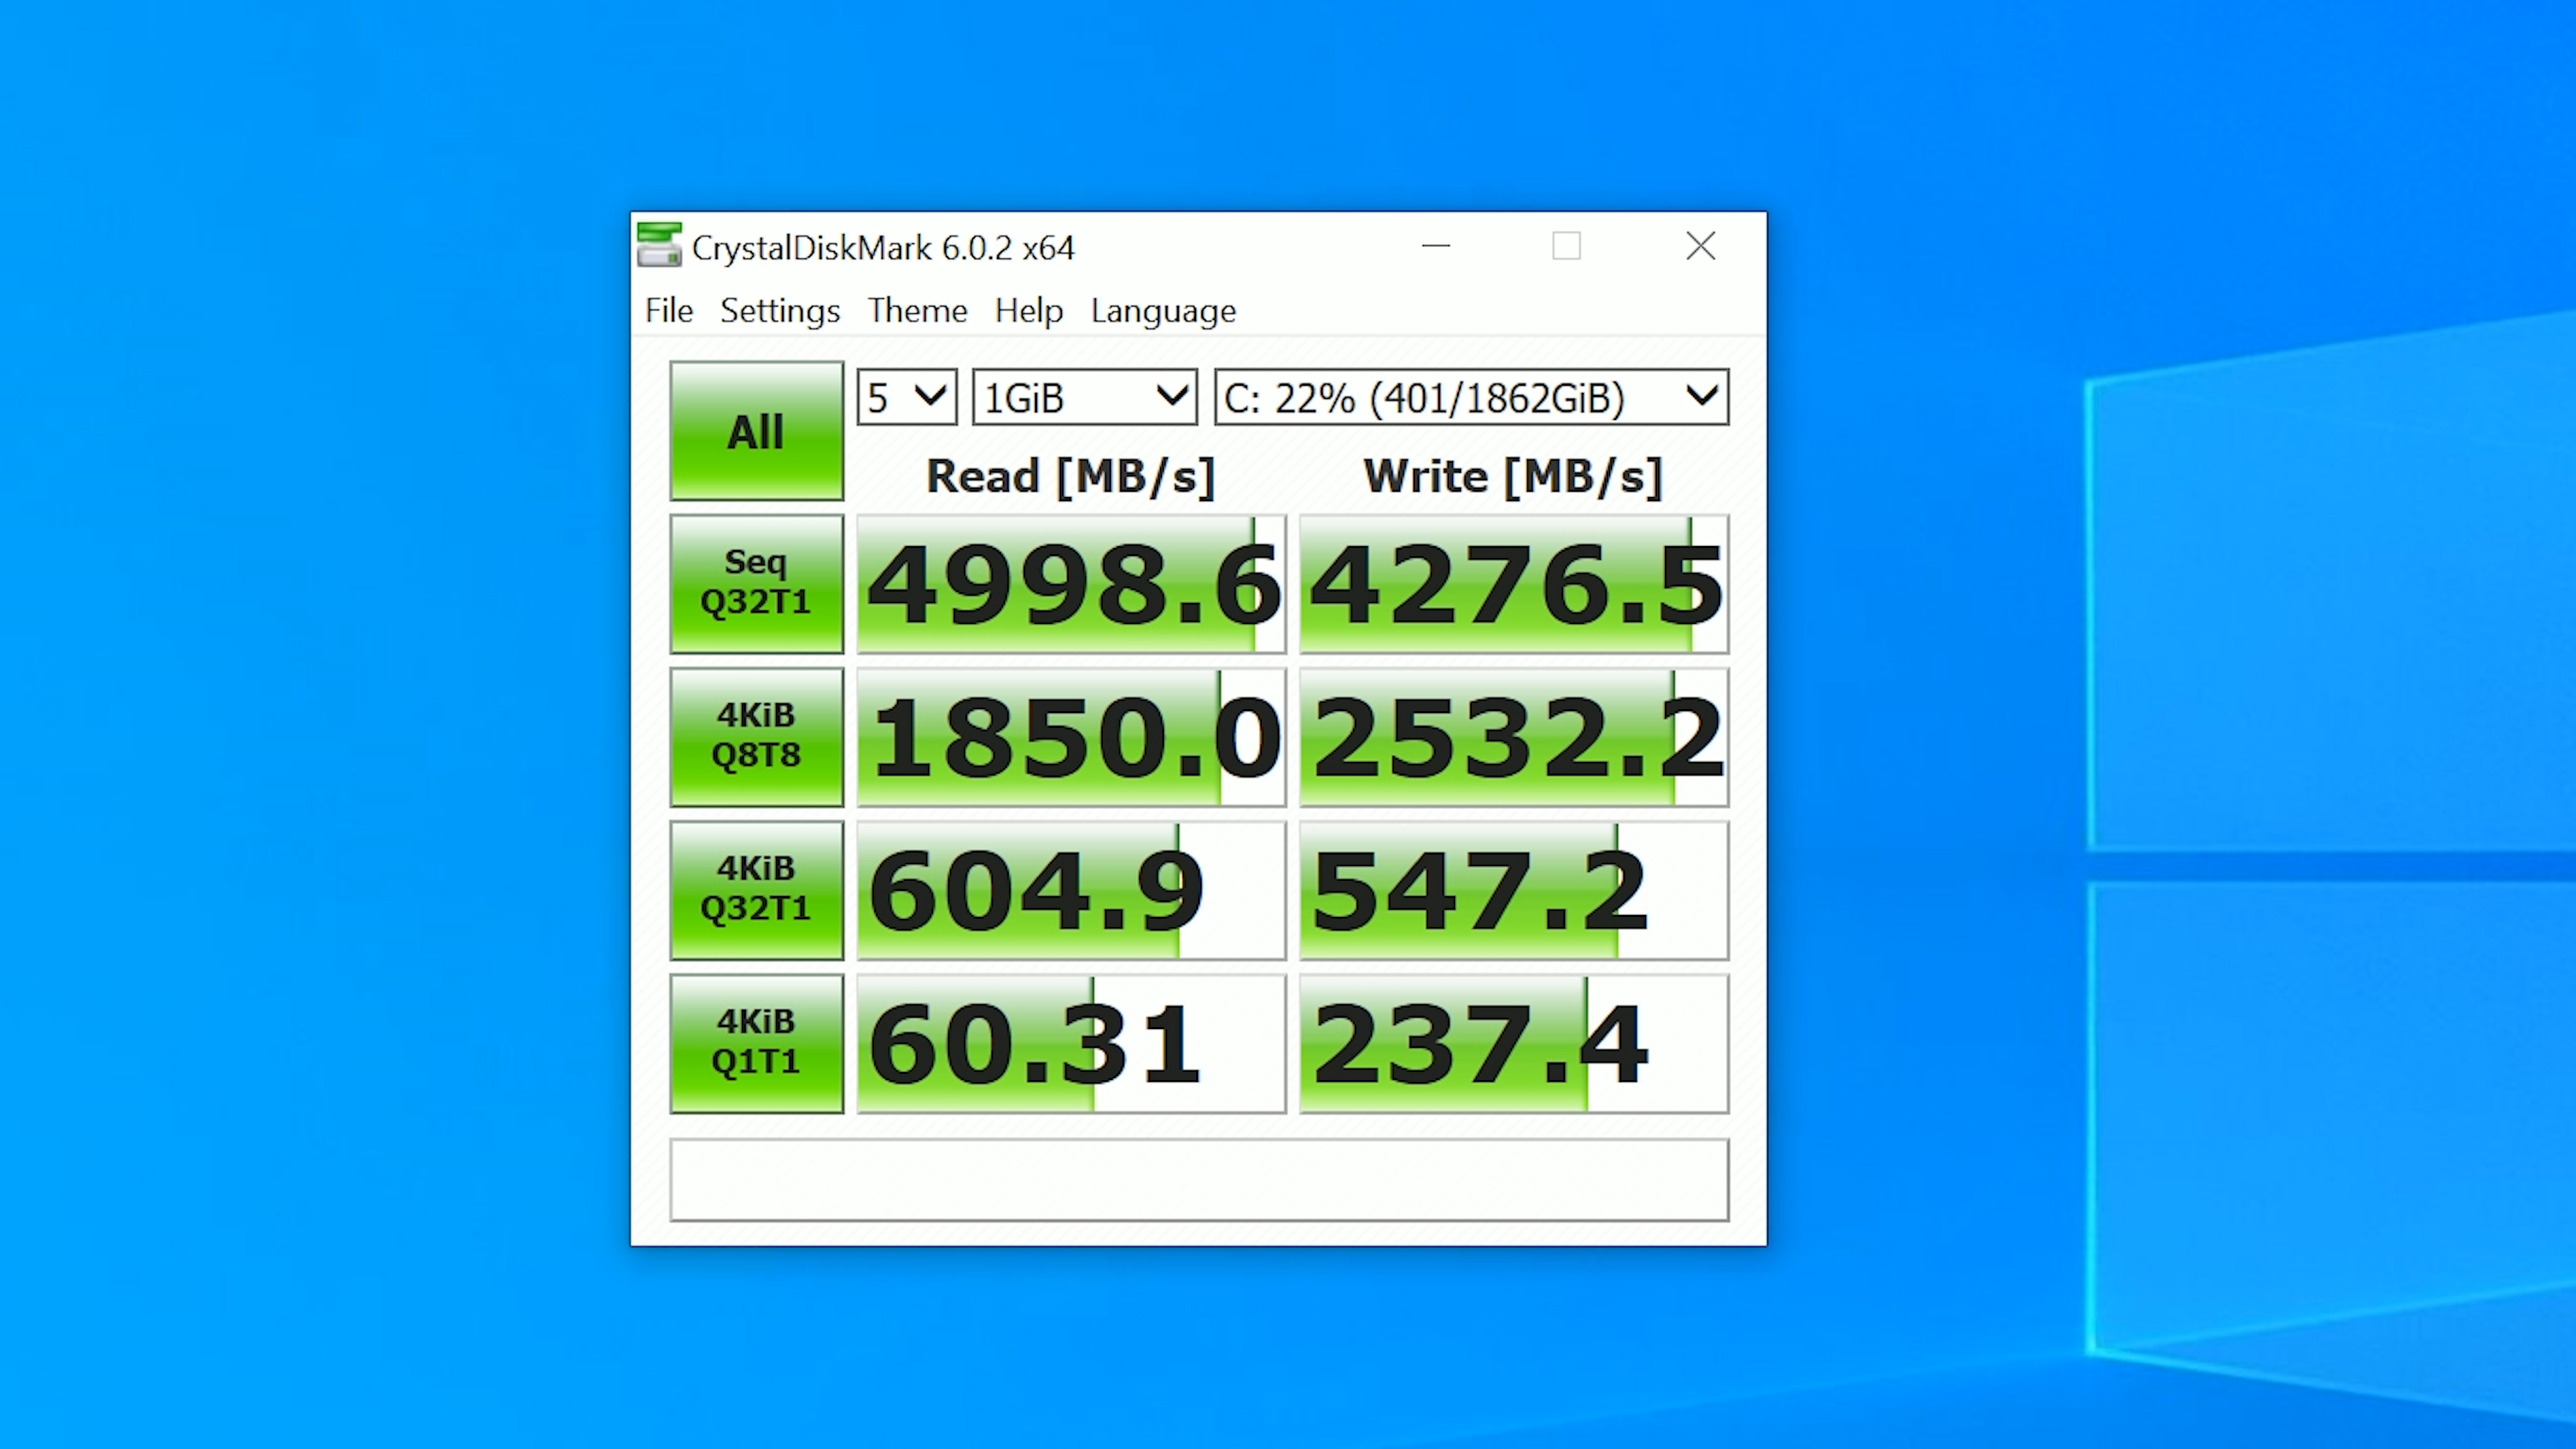This screenshot has height=1449, width=2576.
Task: Click the CrystalDiskMark 6.0.2 x64 title text
Action: (x=883, y=248)
